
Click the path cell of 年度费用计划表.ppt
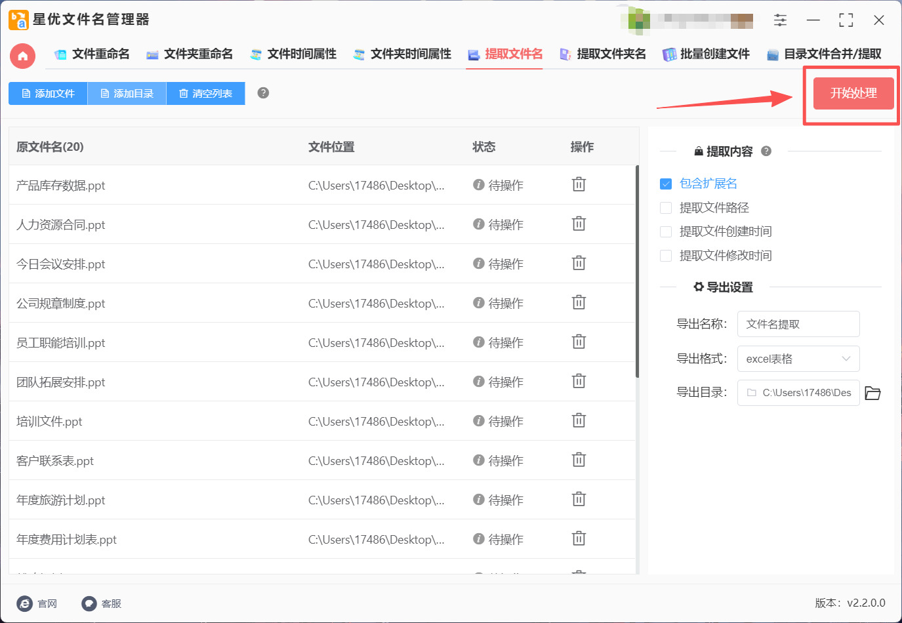377,540
